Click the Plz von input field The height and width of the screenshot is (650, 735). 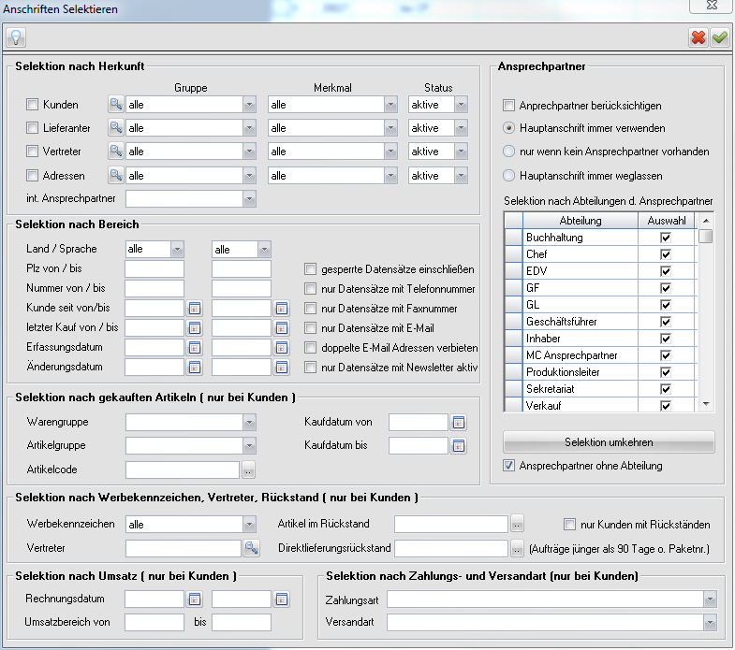click(154, 269)
